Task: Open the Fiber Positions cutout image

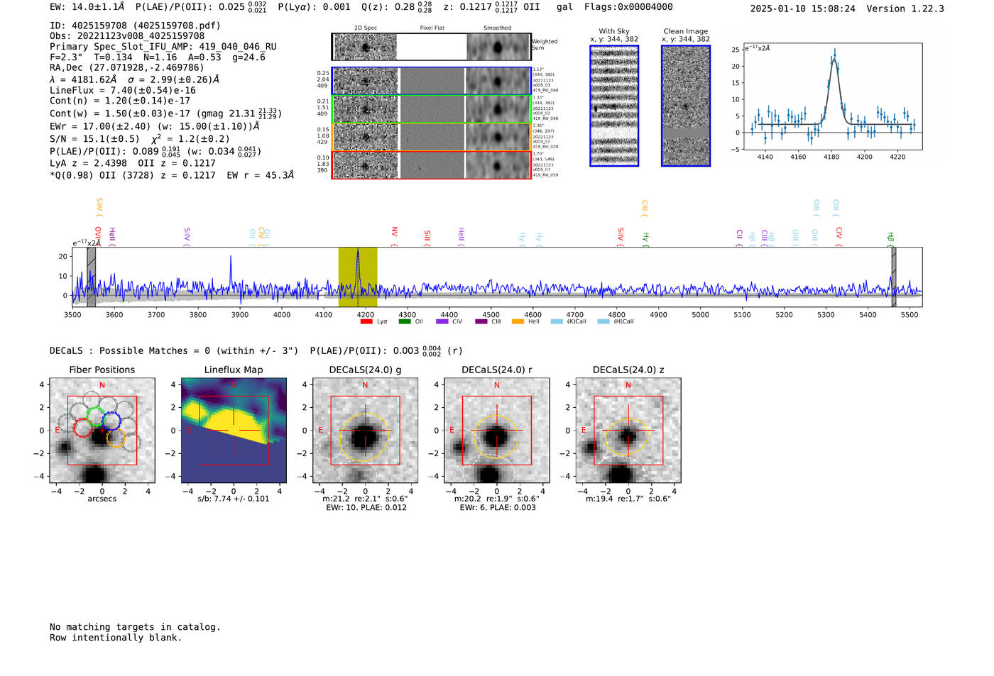Action: tap(102, 431)
